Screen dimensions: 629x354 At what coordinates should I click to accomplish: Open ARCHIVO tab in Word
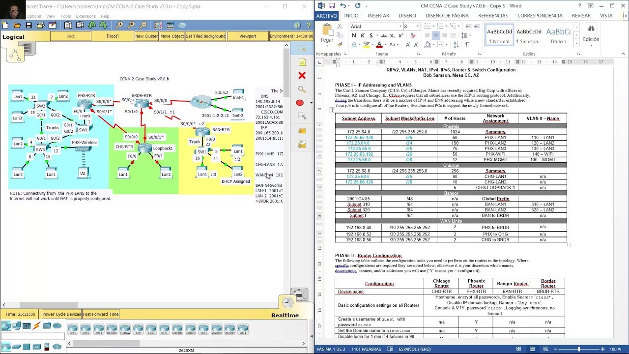tap(326, 16)
